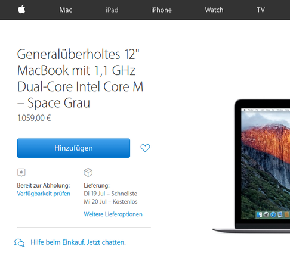Click the blue Hinzufügen button
The width and height of the screenshot is (290, 268).
[73, 148]
